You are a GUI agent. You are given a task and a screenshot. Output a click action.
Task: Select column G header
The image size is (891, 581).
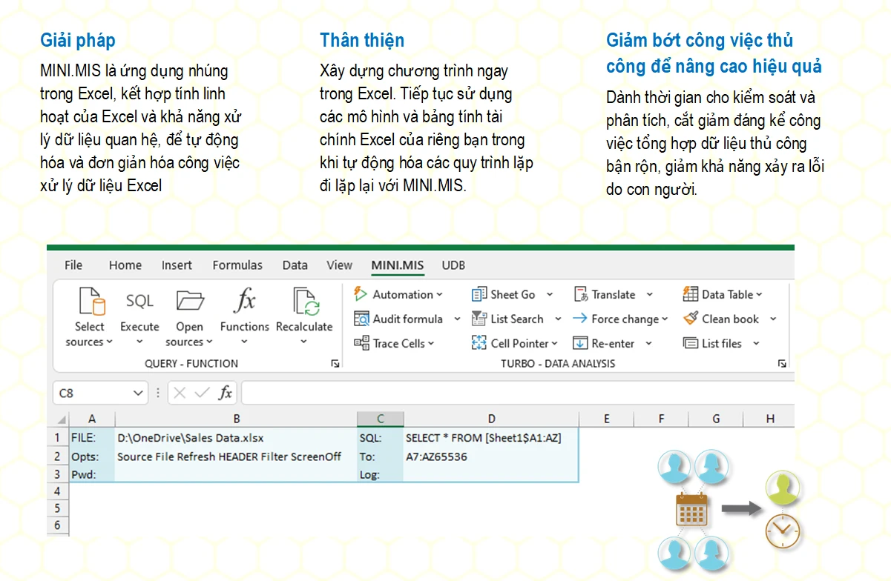[716, 419]
